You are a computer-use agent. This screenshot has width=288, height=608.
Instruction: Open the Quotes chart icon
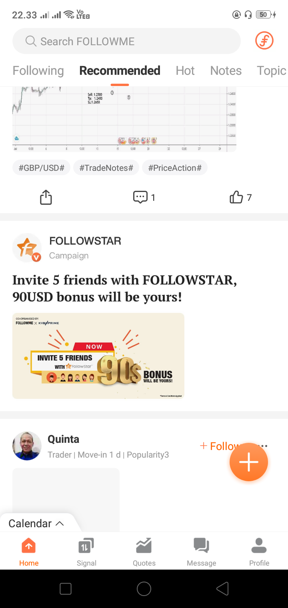[x=144, y=546]
